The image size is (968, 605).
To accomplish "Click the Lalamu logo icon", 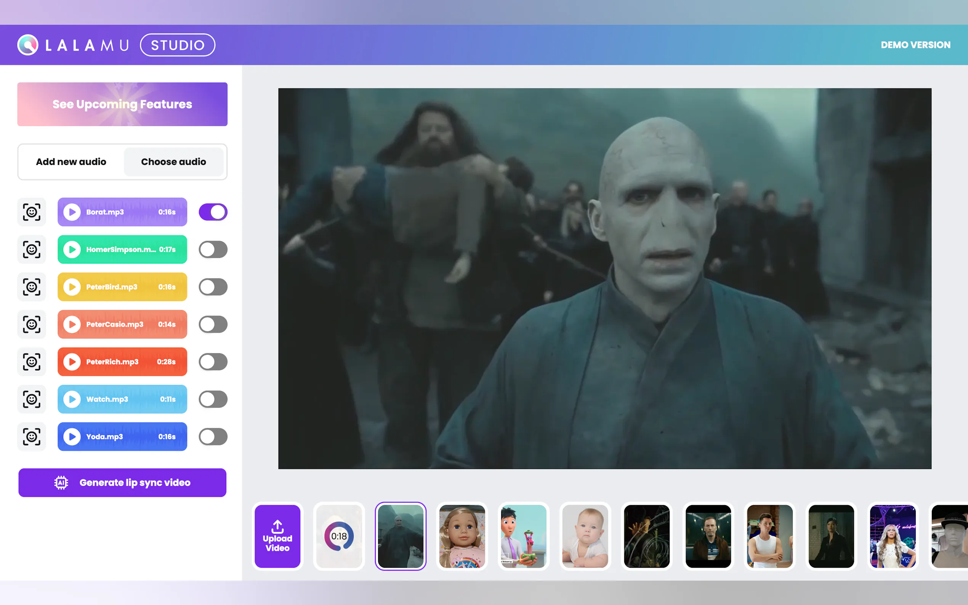I will pyautogui.click(x=27, y=45).
